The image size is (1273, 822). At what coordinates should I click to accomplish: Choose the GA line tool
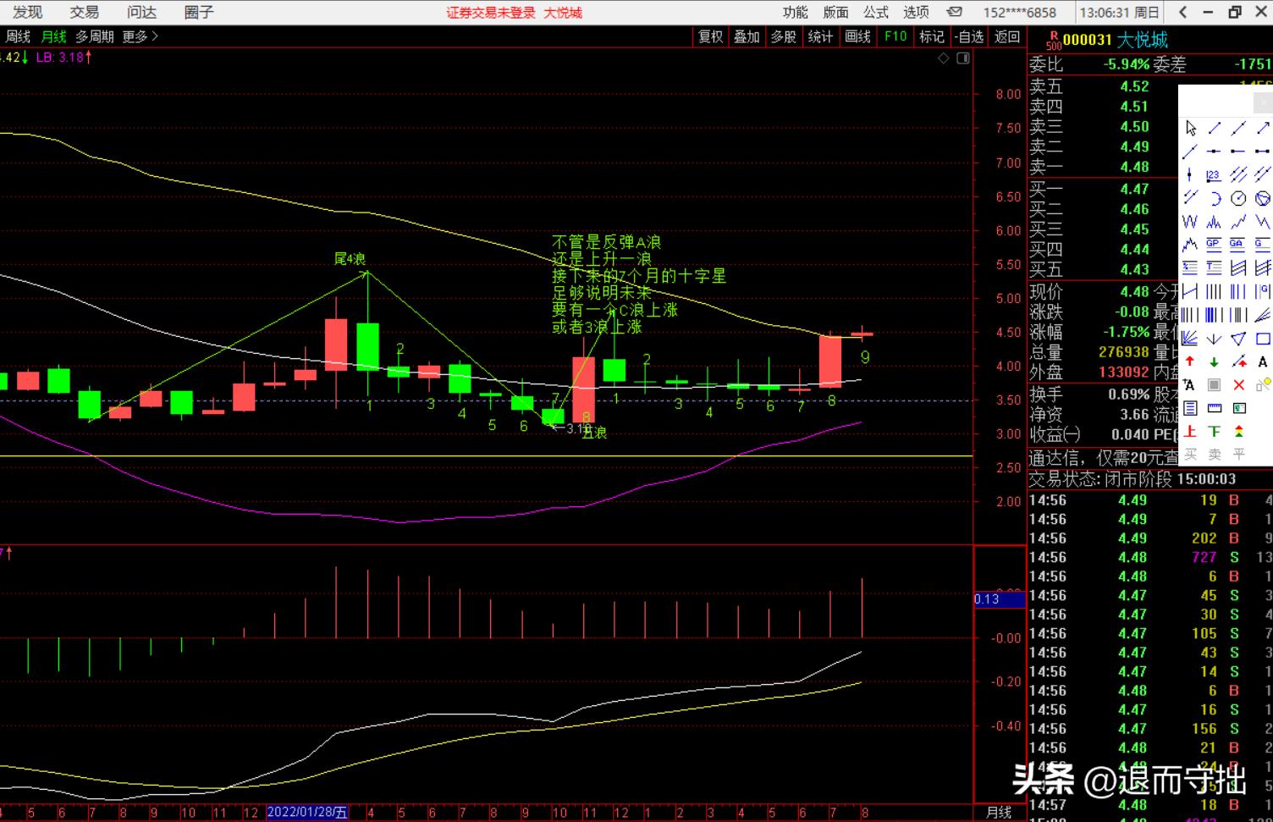tap(1237, 245)
